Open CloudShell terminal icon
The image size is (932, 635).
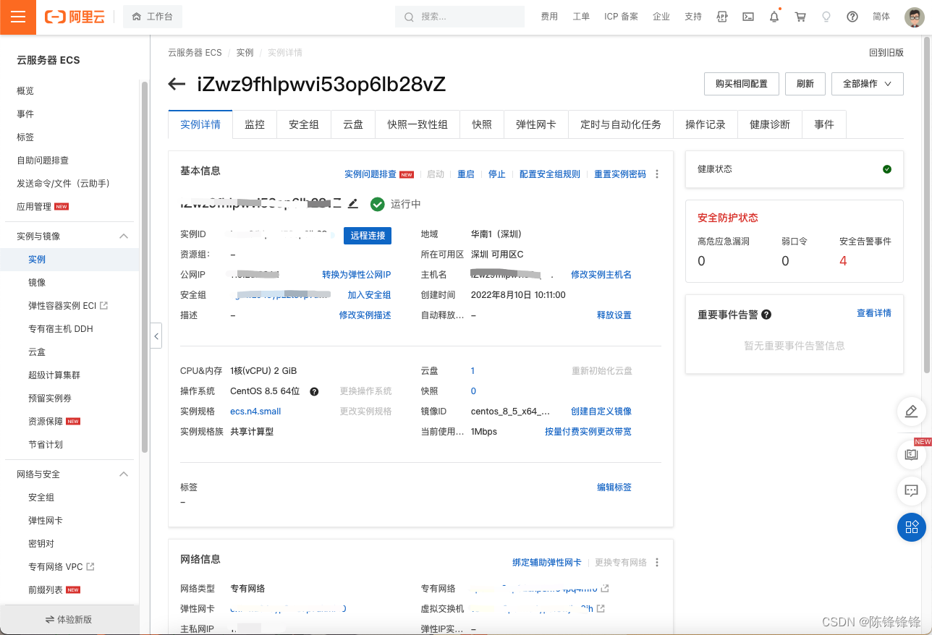point(747,16)
